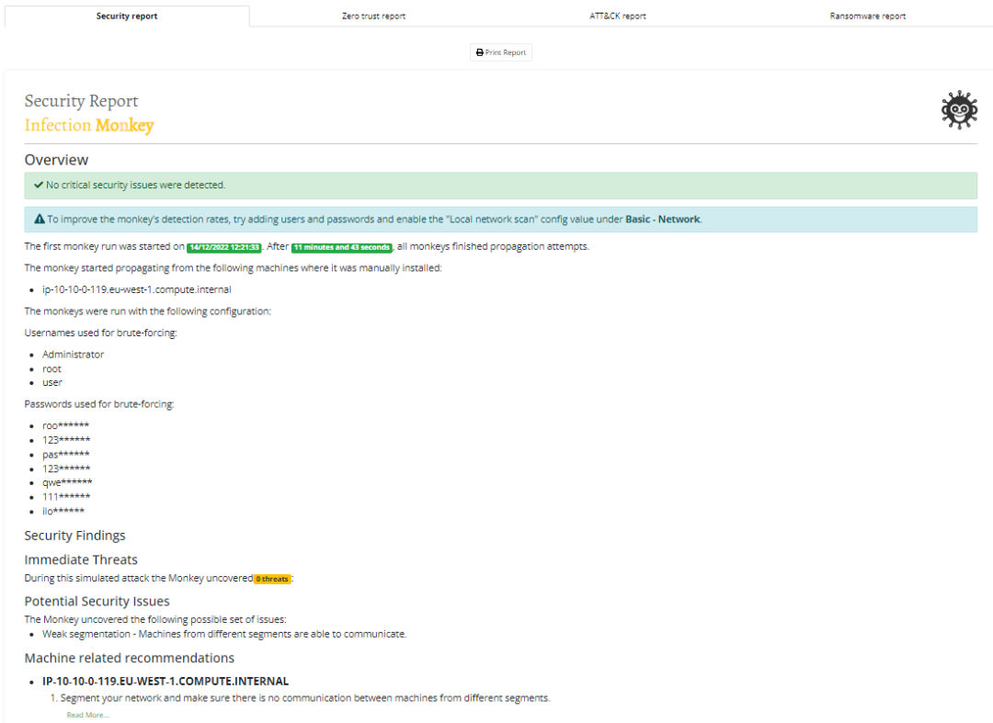Click the Usernames used for brute-forcing label
The image size is (993, 723).
[101, 333]
